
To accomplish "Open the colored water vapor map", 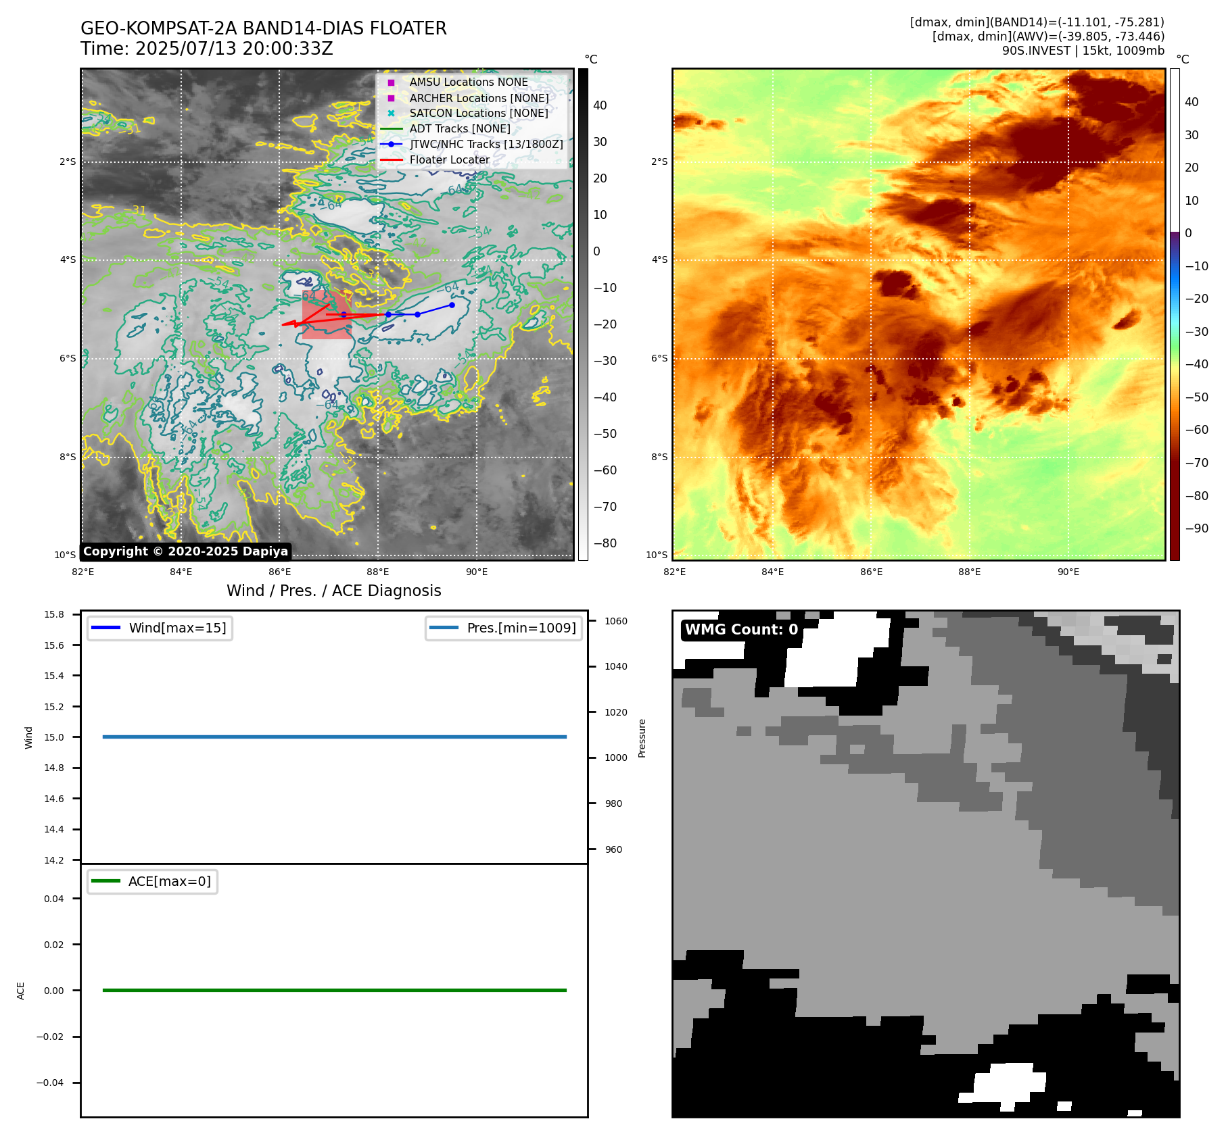I will pos(919,314).
